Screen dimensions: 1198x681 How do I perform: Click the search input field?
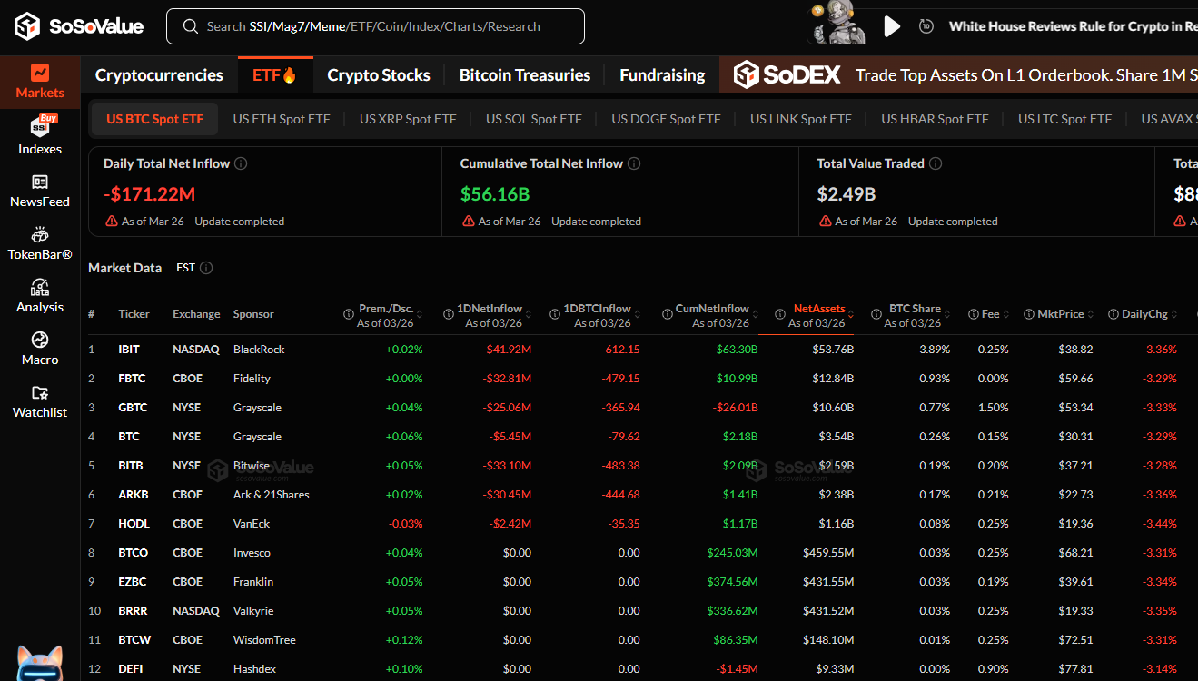[x=374, y=26]
